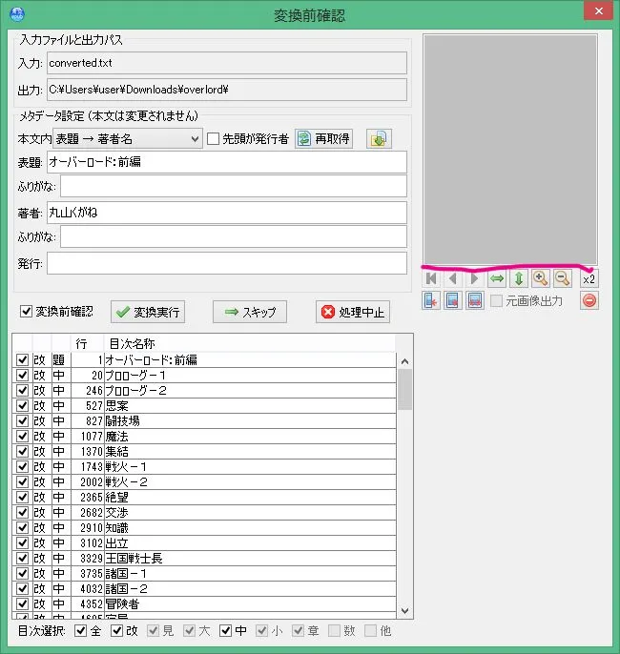Close the 変換前確認 dialog
This screenshot has width=620, height=654.
pyautogui.click(x=598, y=10)
